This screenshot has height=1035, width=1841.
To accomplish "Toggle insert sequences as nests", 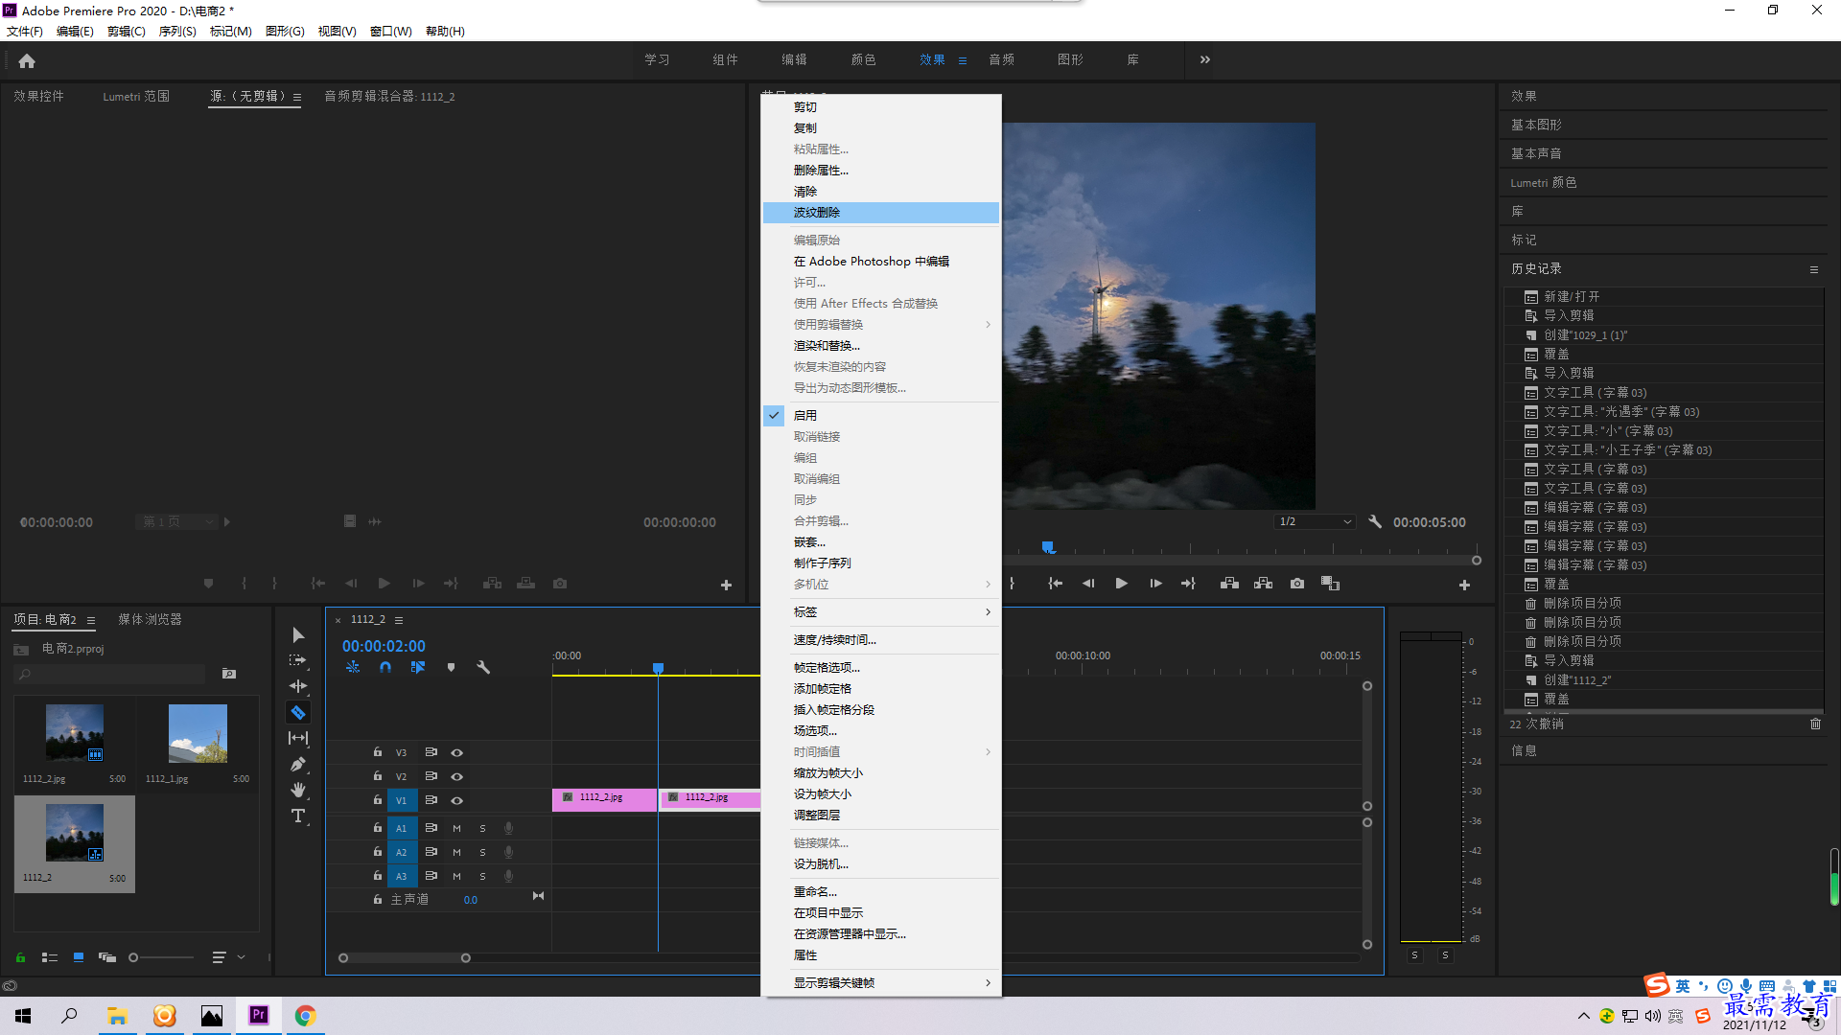I will click(x=353, y=667).
